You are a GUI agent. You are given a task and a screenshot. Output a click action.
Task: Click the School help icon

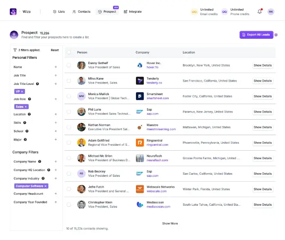pos(27,131)
